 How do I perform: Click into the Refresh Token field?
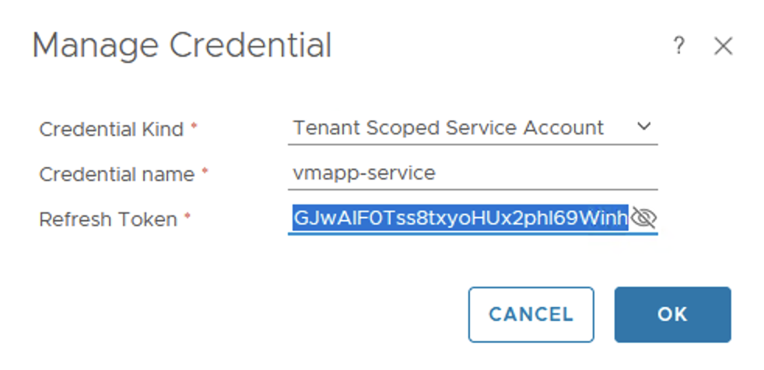[x=459, y=219]
